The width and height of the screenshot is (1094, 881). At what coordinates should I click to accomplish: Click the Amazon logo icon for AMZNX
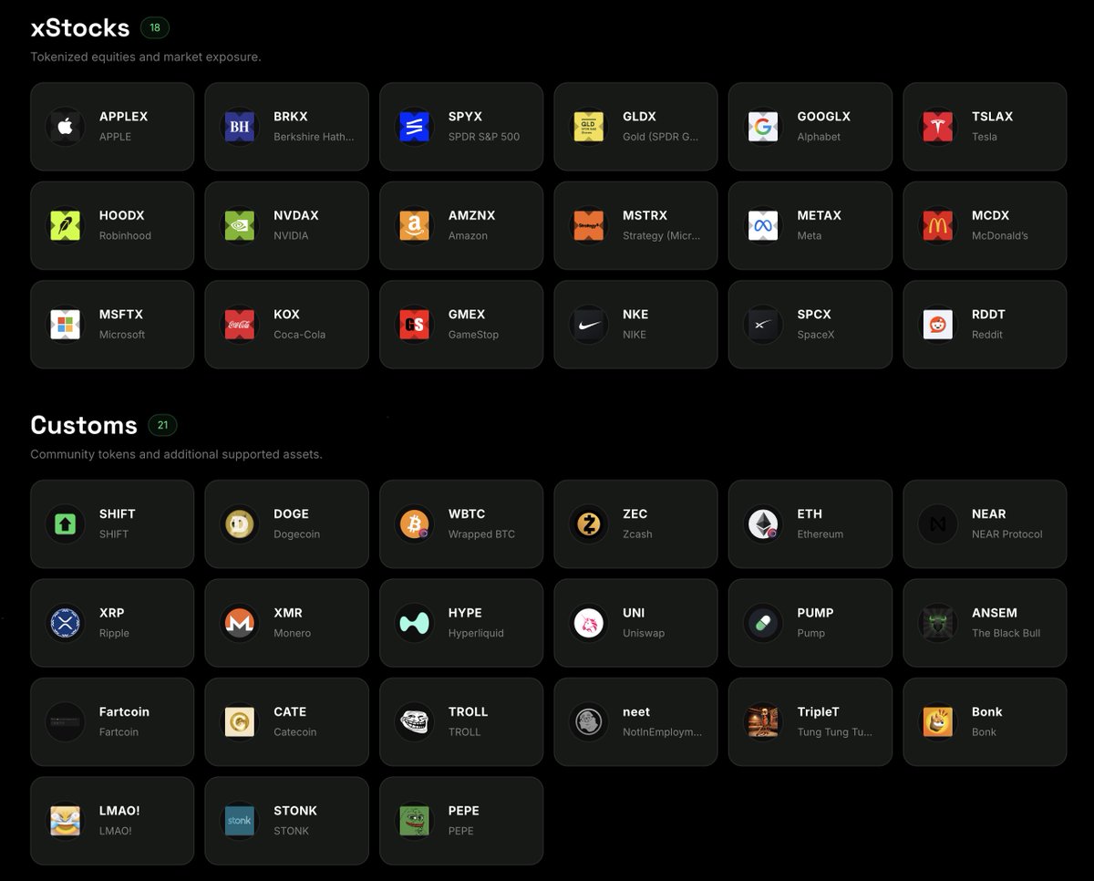click(x=414, y=225)
